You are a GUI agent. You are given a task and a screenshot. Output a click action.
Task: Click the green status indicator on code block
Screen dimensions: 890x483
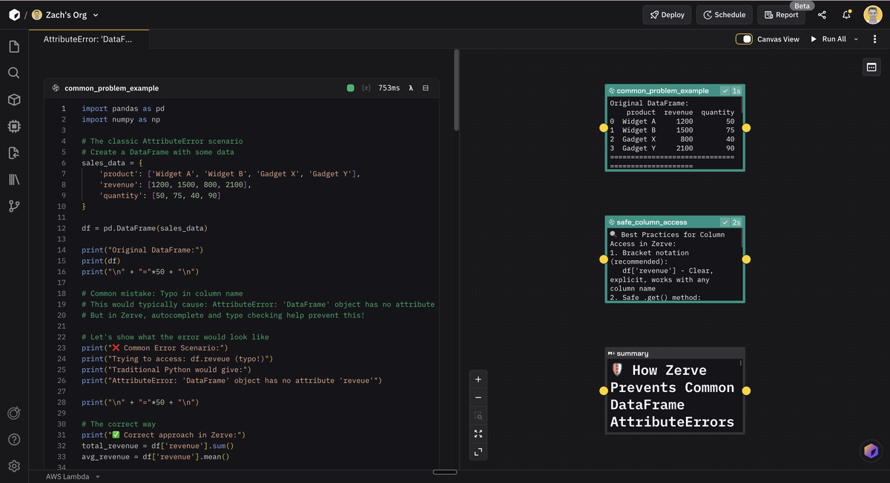(351, 88)
